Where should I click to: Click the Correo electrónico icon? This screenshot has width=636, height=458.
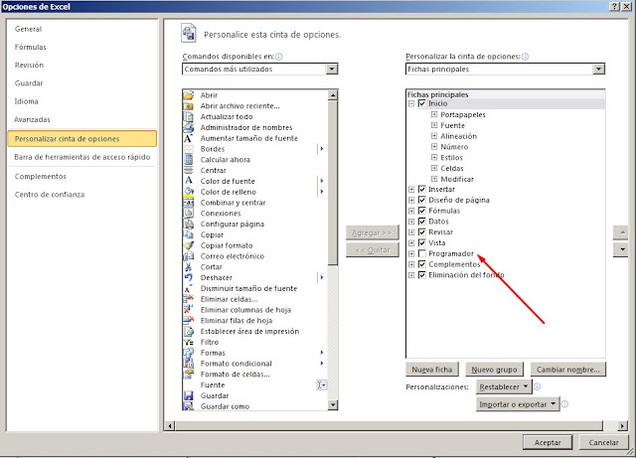coord(188,256)
